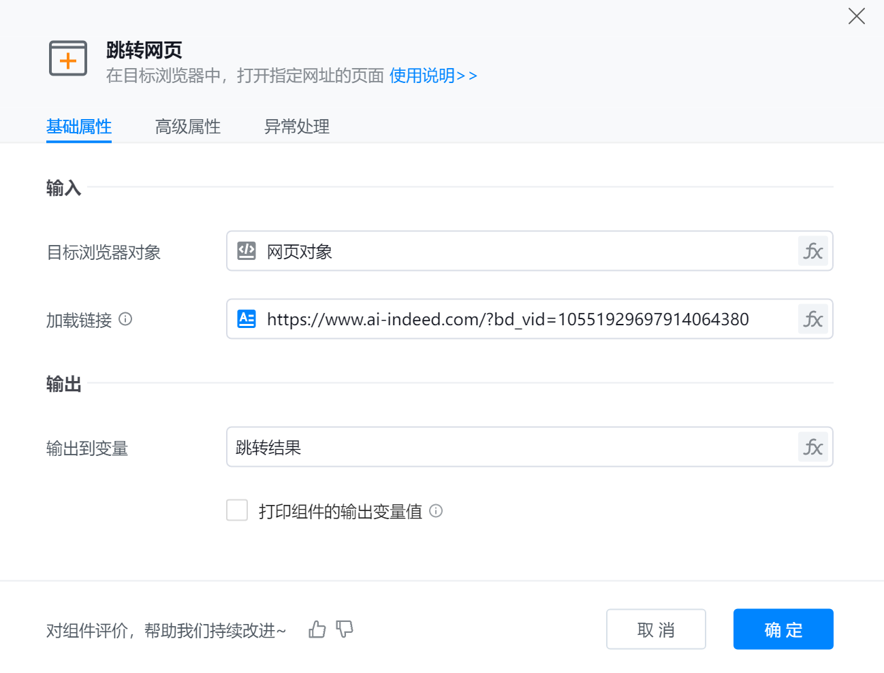This screenshot has height=673, width=884.
Task: Enable the 打印组件的输出变量值 checkbox
Action: [x=237, y=510]
